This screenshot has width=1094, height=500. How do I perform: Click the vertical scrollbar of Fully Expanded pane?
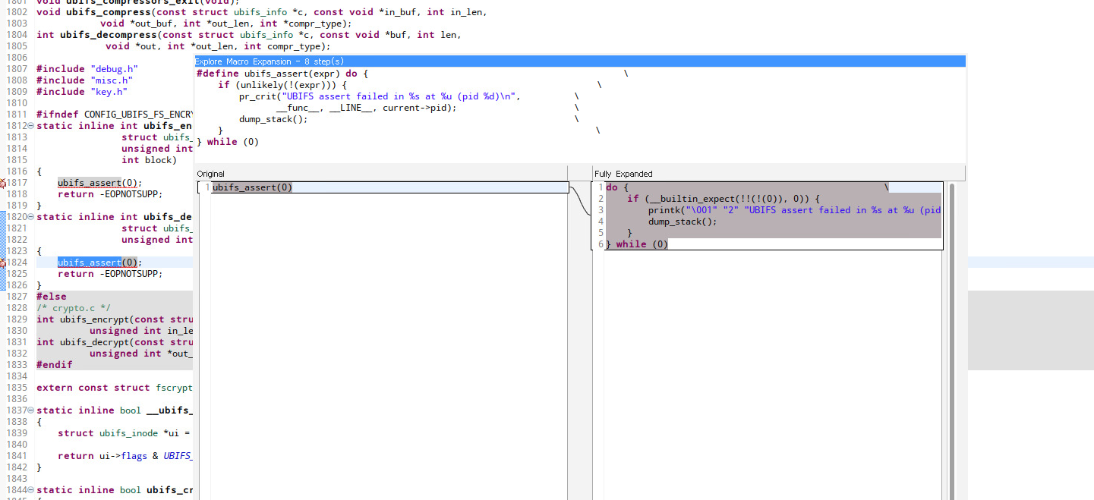pyautogui.click(x=952, y=341)
